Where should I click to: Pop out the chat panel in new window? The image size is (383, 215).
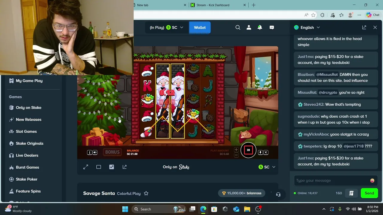364,27
